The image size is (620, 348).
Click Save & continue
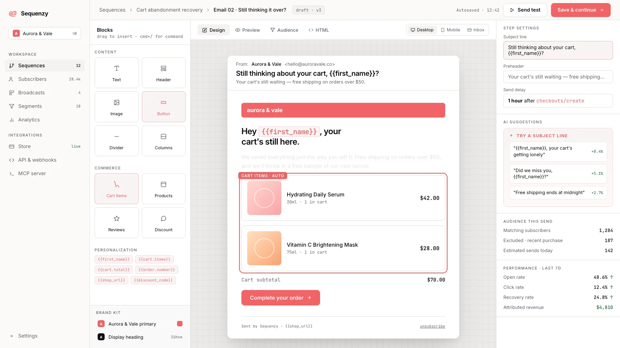tap(580, 10)
